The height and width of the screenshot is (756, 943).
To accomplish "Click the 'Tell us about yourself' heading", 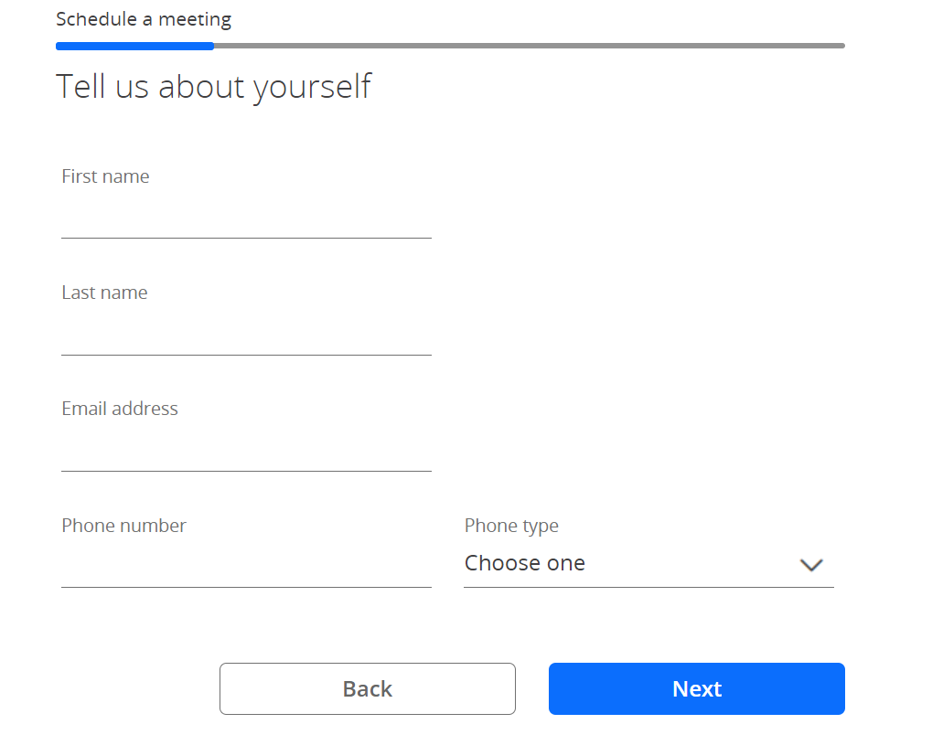I will pyautogui.click(x=213, y=87).
